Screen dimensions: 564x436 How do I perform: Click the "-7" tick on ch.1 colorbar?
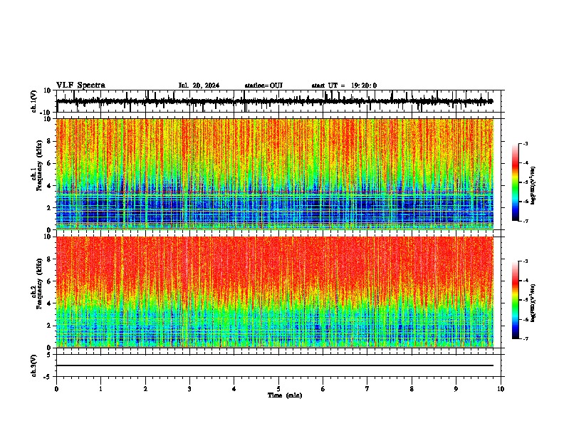526,221
